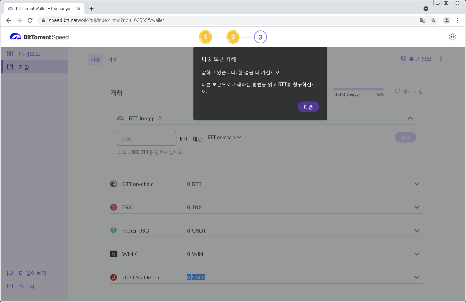Click the site lock icon
Screen dimensions: 466x302
pos(43,20)
